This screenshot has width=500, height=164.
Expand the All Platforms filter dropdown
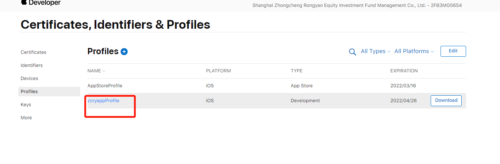coord(414,51)
